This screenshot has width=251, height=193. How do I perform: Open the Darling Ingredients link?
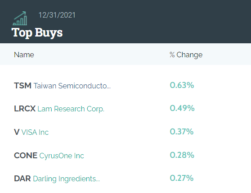pyautogui.click(x=66, y=179)
